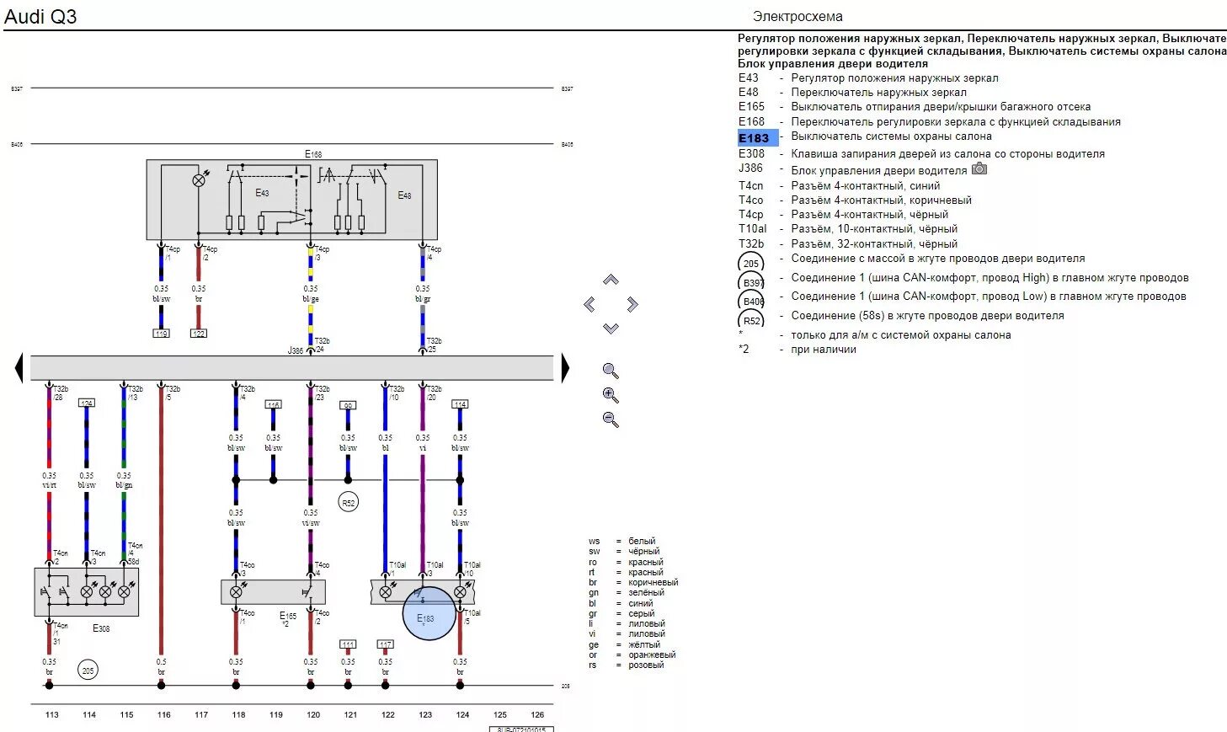This screenshot has height=732, width=1227.
Task: Click note 'только для а/м с системой охраны салона'
Action: [900, 335]
